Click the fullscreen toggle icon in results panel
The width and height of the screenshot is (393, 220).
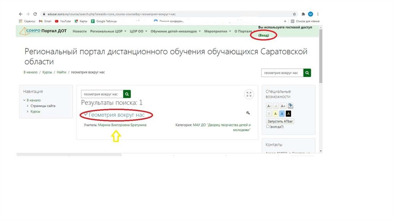coord(249,94)
